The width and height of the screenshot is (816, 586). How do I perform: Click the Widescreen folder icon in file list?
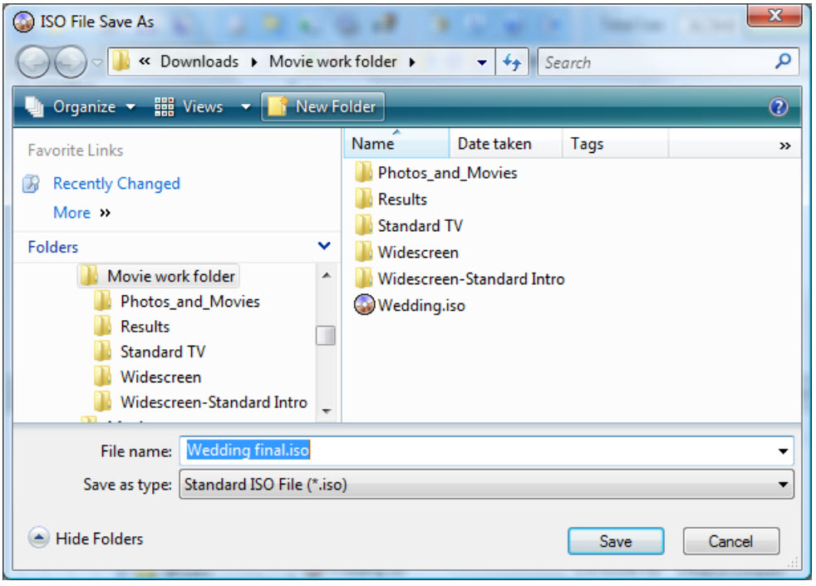tap(364, 251)
